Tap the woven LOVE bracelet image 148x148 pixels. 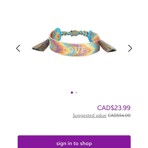[x=74, y=42]
